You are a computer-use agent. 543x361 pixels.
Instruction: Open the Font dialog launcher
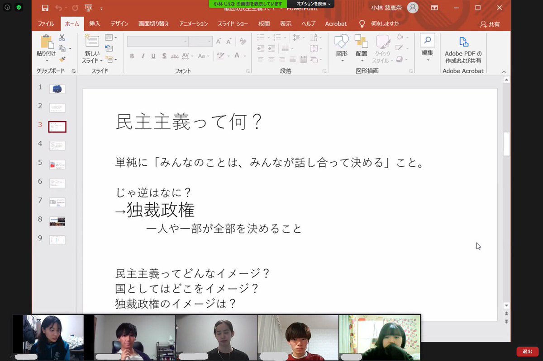(x=248, y=71)
